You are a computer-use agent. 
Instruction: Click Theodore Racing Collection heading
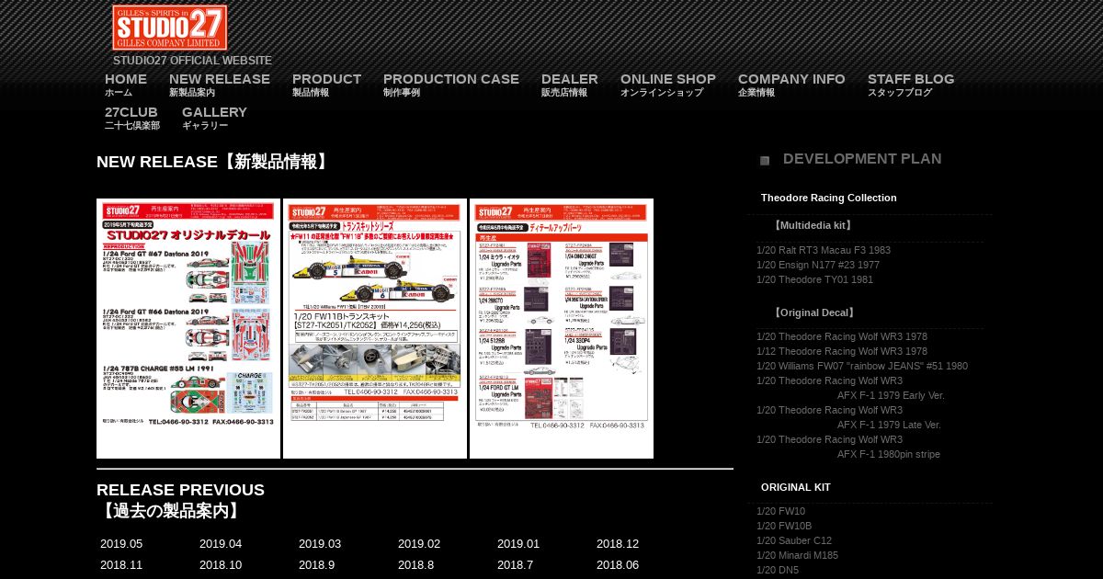click(829, 198)
